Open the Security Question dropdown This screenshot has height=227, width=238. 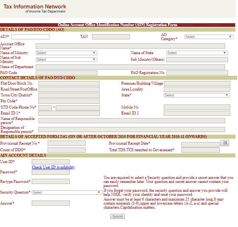[x=66, y=192]
